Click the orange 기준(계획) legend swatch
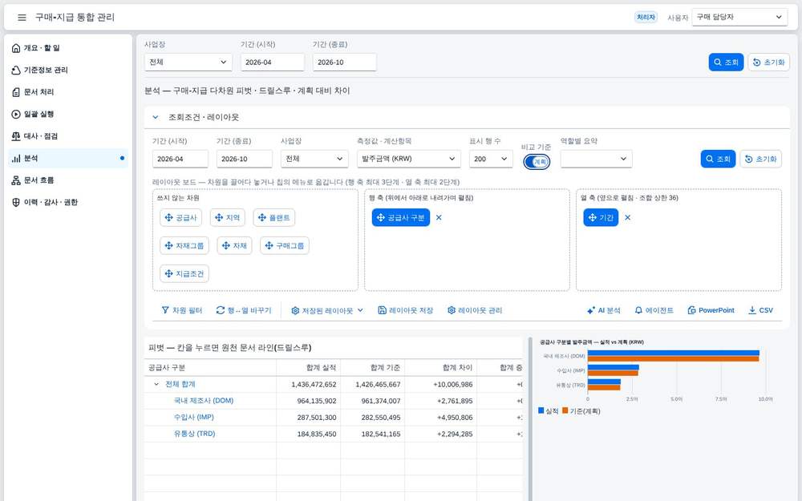Image resolution: width=802 pixels, height=501 pixels. coord(565,410)
